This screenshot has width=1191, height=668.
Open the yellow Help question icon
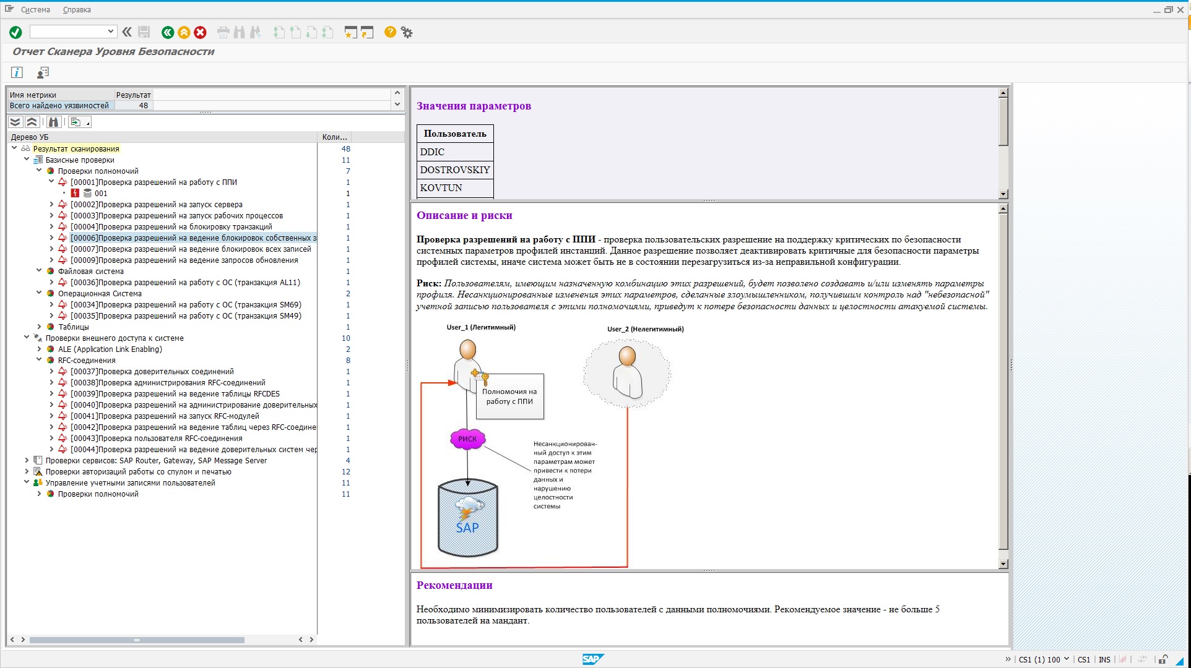tap(390, 32)
